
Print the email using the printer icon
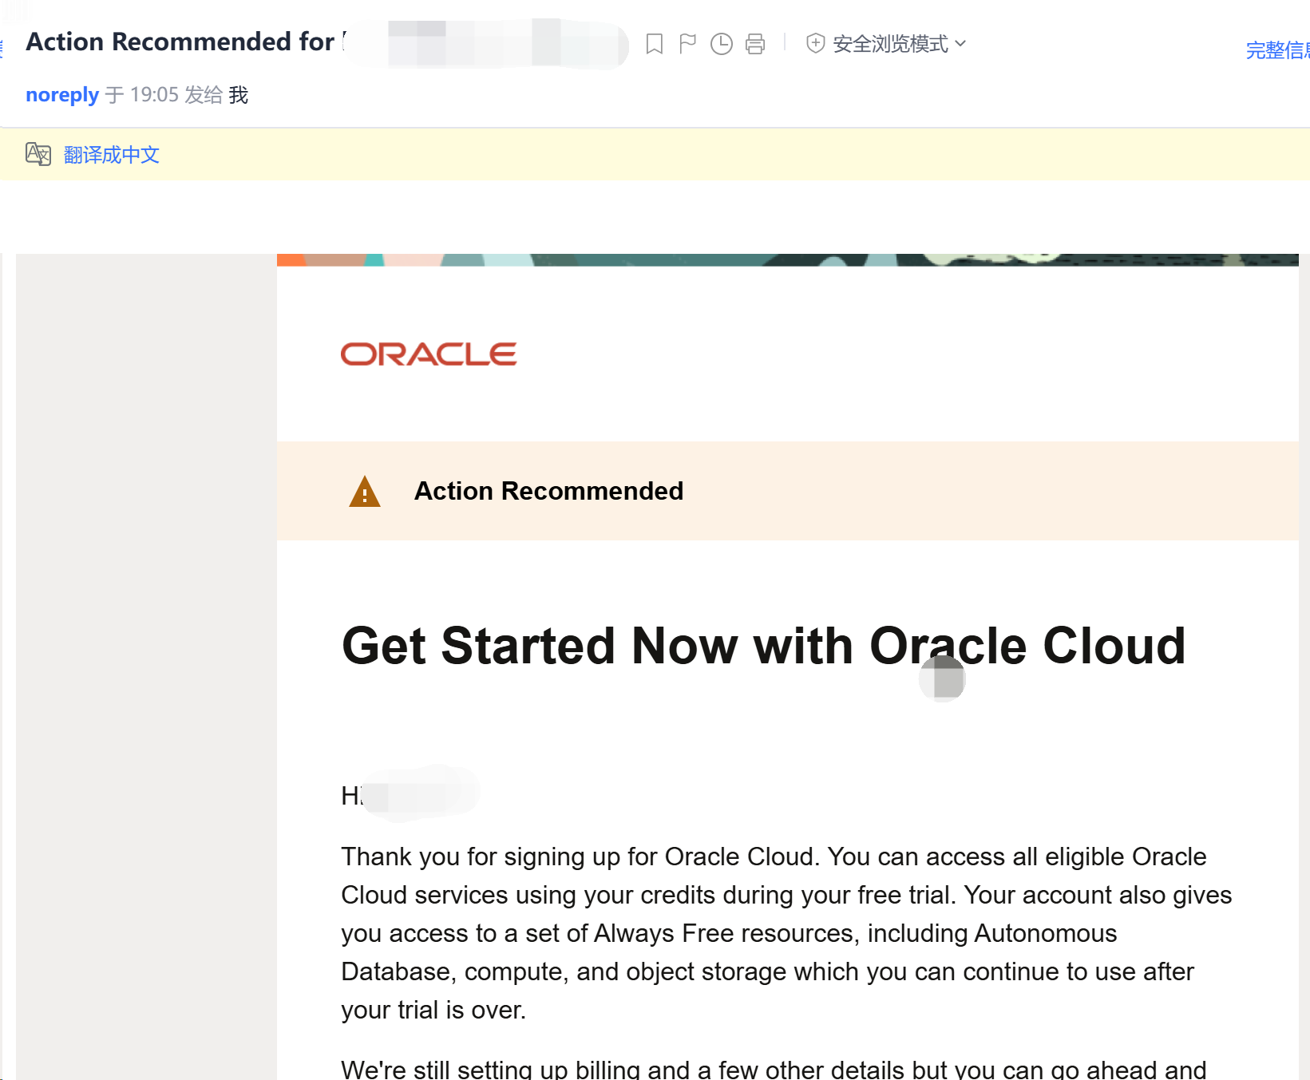pos(755,44)
